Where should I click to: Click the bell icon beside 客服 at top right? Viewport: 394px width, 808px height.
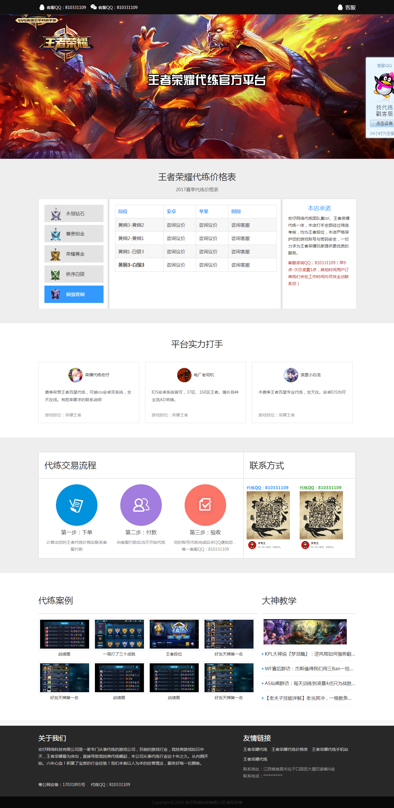(x=340, y=7)
